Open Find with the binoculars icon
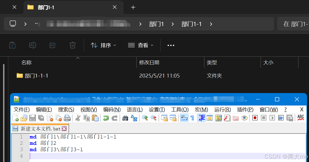This screenshot has height=162, width=309. click(125, 118)
